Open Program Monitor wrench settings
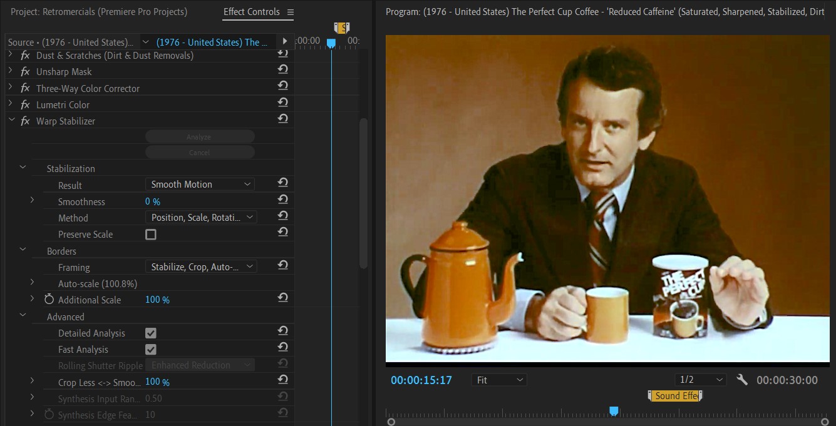The image size is (836, 426). tap(742, 380)
